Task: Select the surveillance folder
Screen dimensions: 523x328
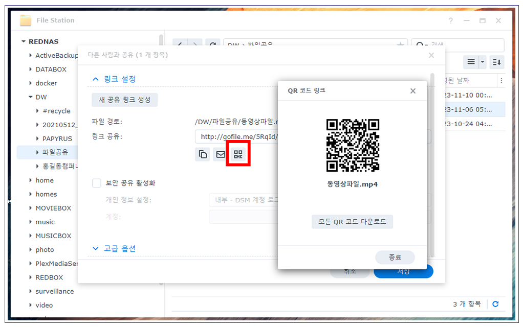Action: coord(55,291)
